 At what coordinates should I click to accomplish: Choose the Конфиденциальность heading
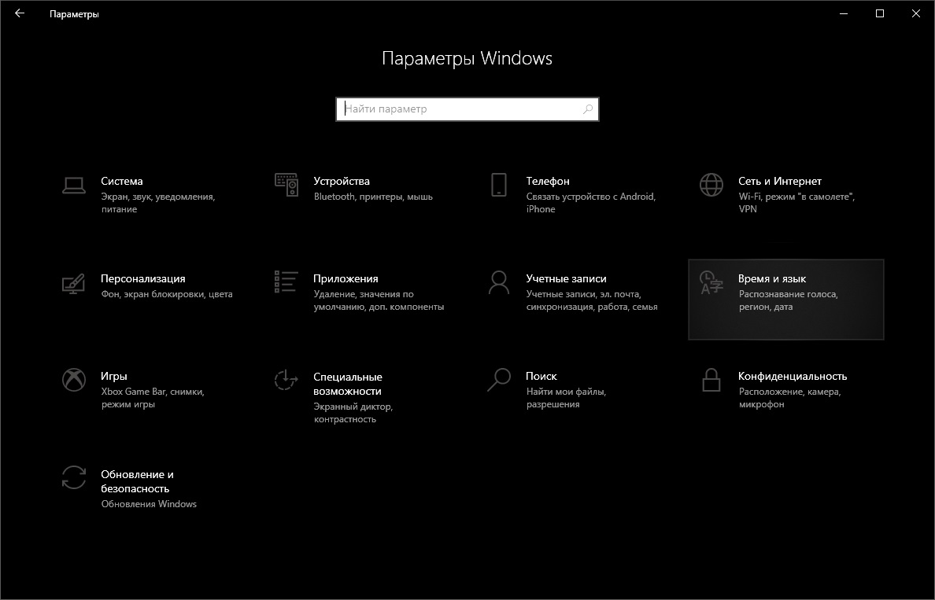(x=793, y=377)
